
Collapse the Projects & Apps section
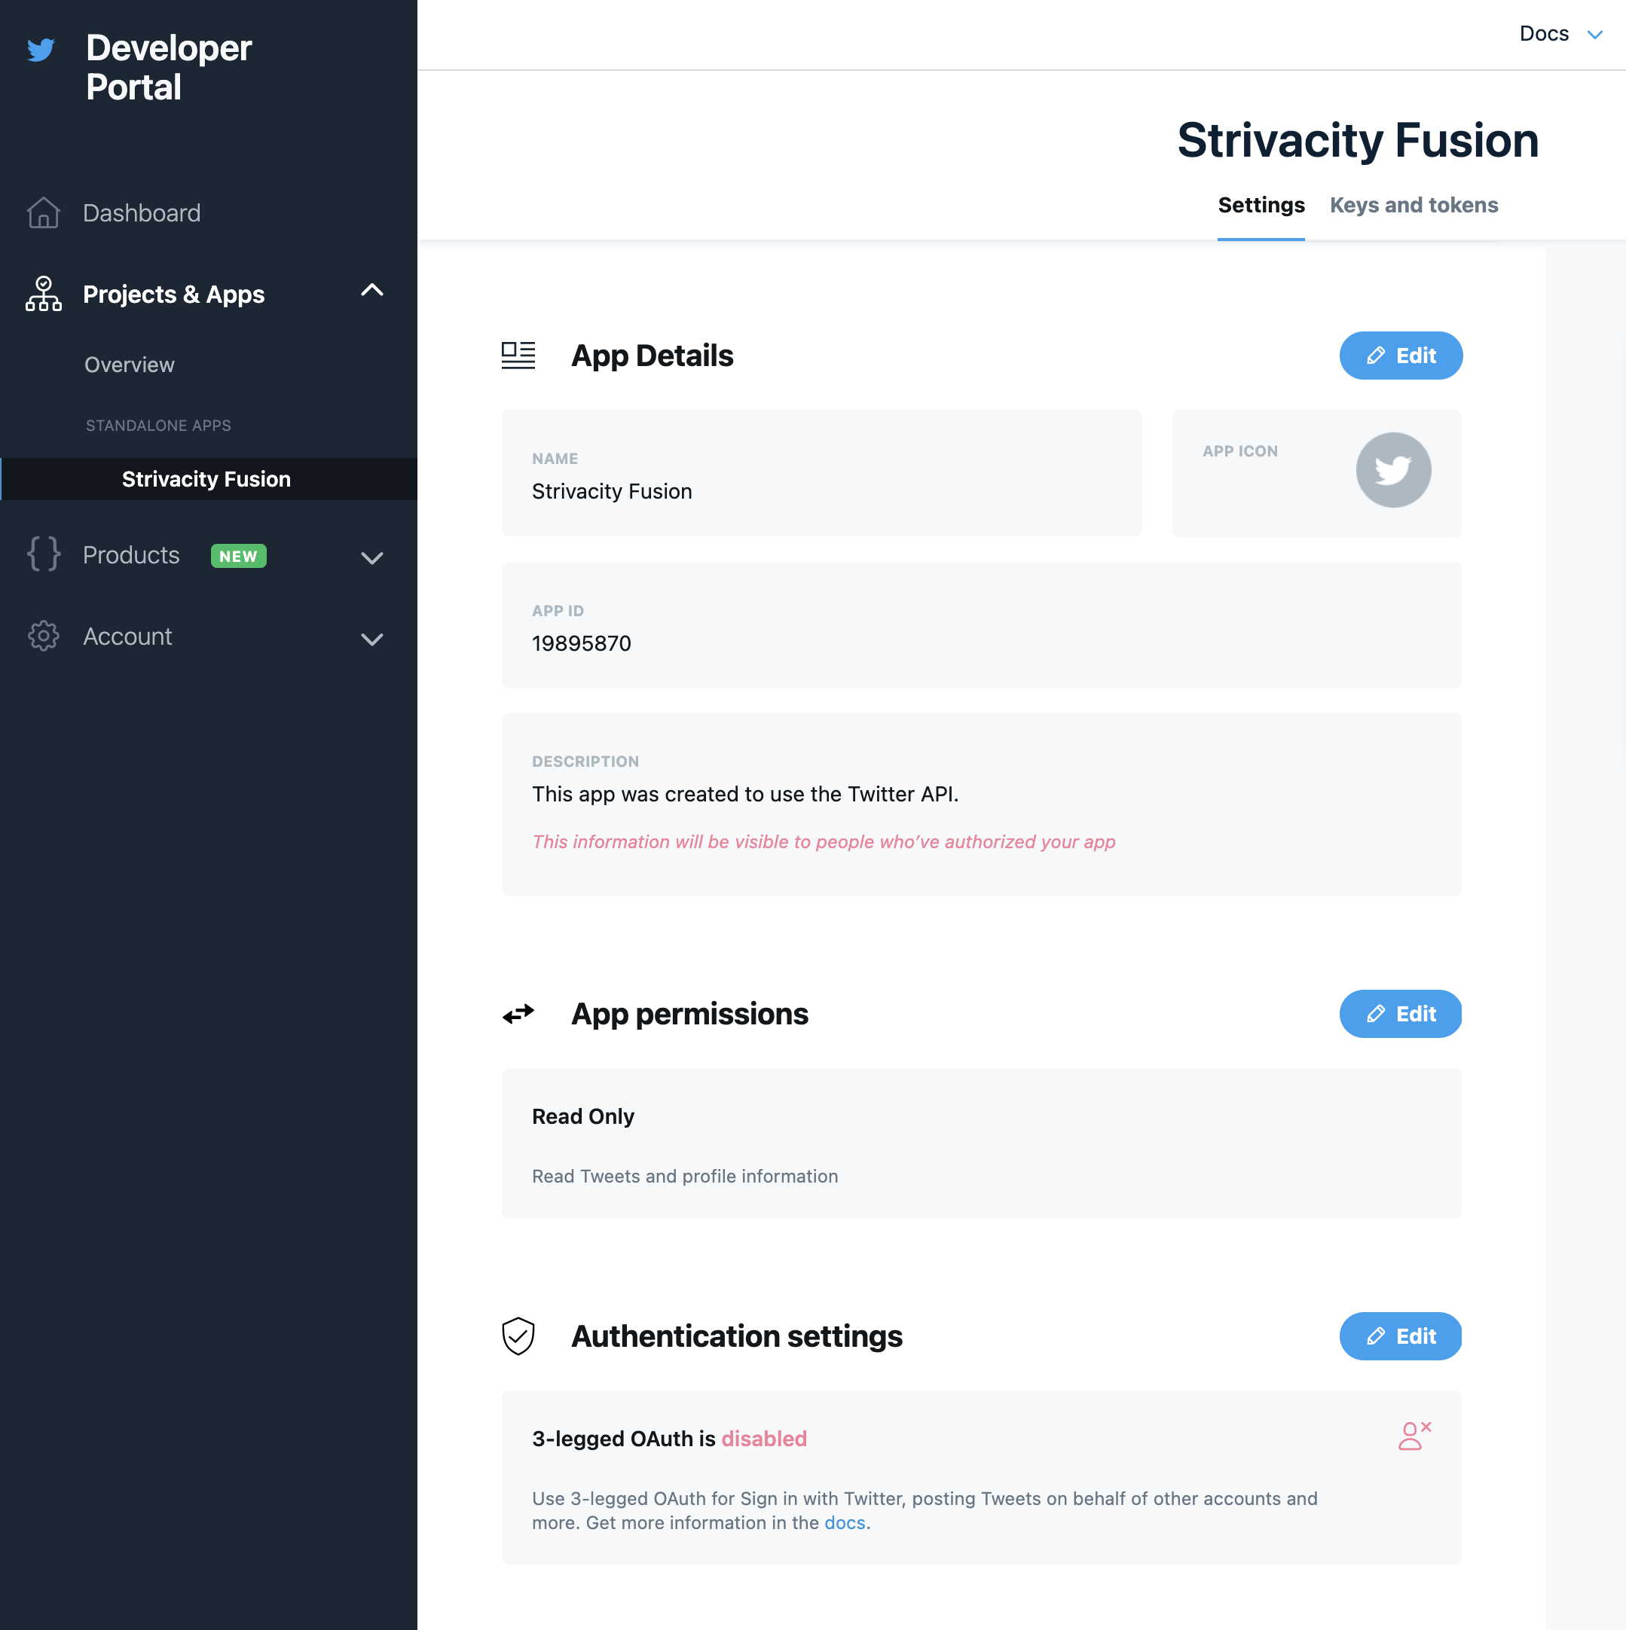371,291
